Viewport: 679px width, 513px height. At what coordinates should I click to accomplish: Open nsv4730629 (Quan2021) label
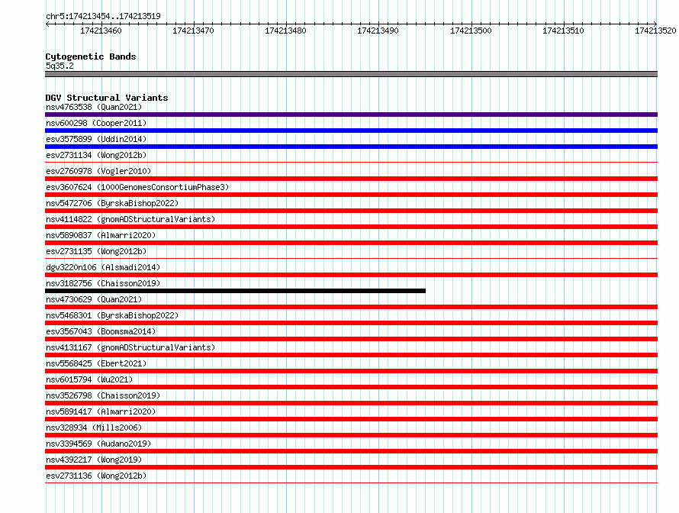[x=94, y=299]
